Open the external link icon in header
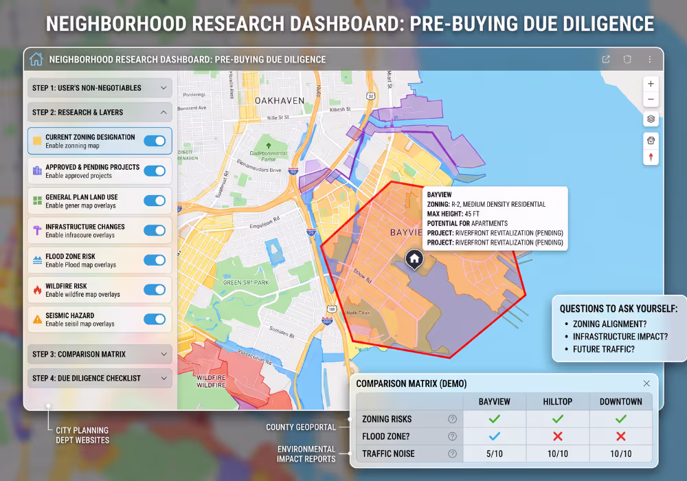This screenshot has height=481, width=687. (x=606, y=59)
